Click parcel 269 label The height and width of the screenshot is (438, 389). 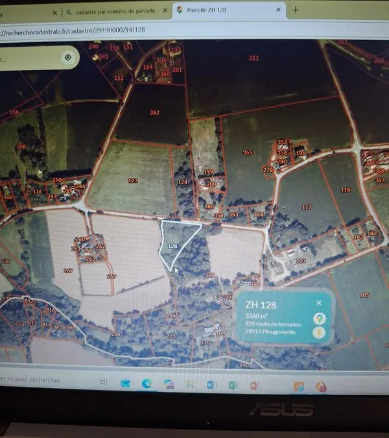[112, 276]
